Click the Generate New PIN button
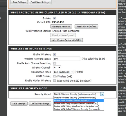 tap(61, 27)
